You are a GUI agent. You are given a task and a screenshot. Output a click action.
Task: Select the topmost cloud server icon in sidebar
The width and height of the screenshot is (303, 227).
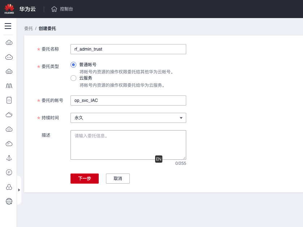click(x=8, y=42)
